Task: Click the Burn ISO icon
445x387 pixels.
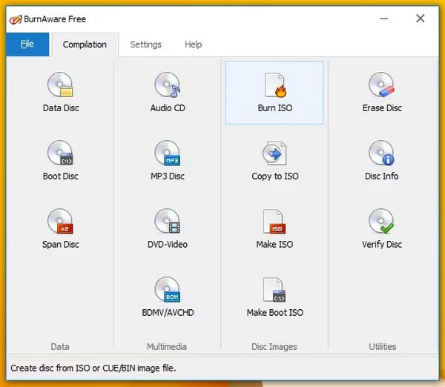Action: 274,93
